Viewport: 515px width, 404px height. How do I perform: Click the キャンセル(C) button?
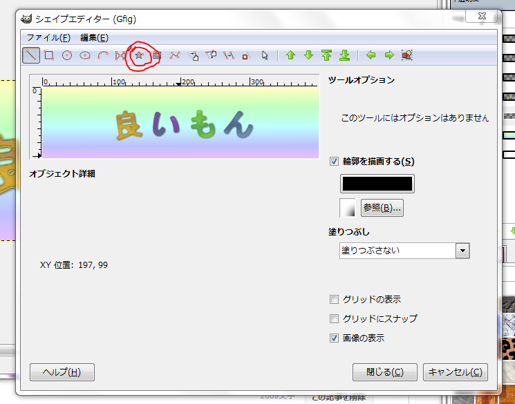point(456,372)
